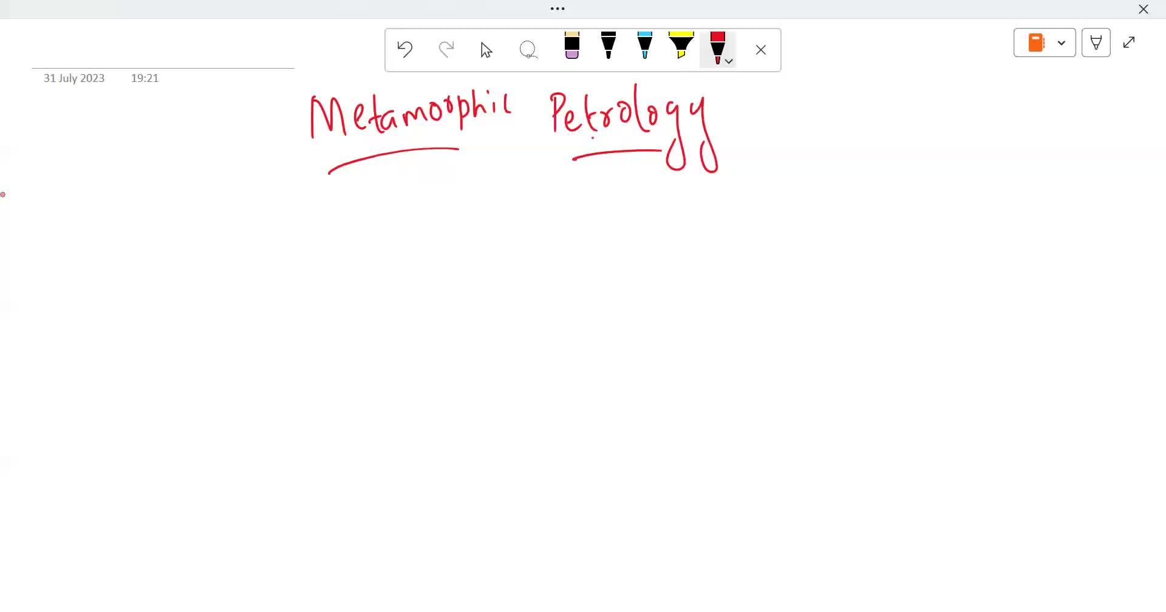Click the orange notebook icon
The image size is (1166, 612).
pyautogui.click(x=1036, y=42)
